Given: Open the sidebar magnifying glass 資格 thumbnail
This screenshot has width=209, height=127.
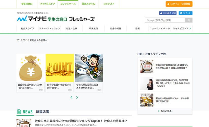Looking at the screenshot, I should pos(147,67).
